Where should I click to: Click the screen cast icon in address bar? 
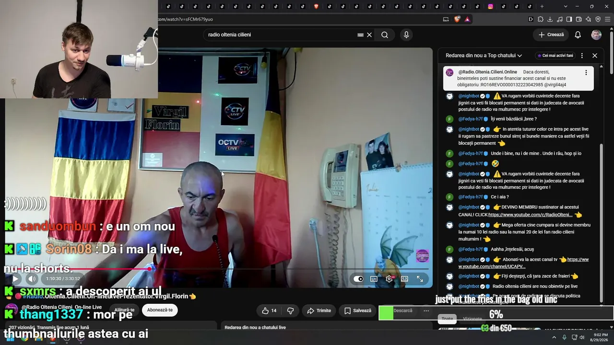446,19
